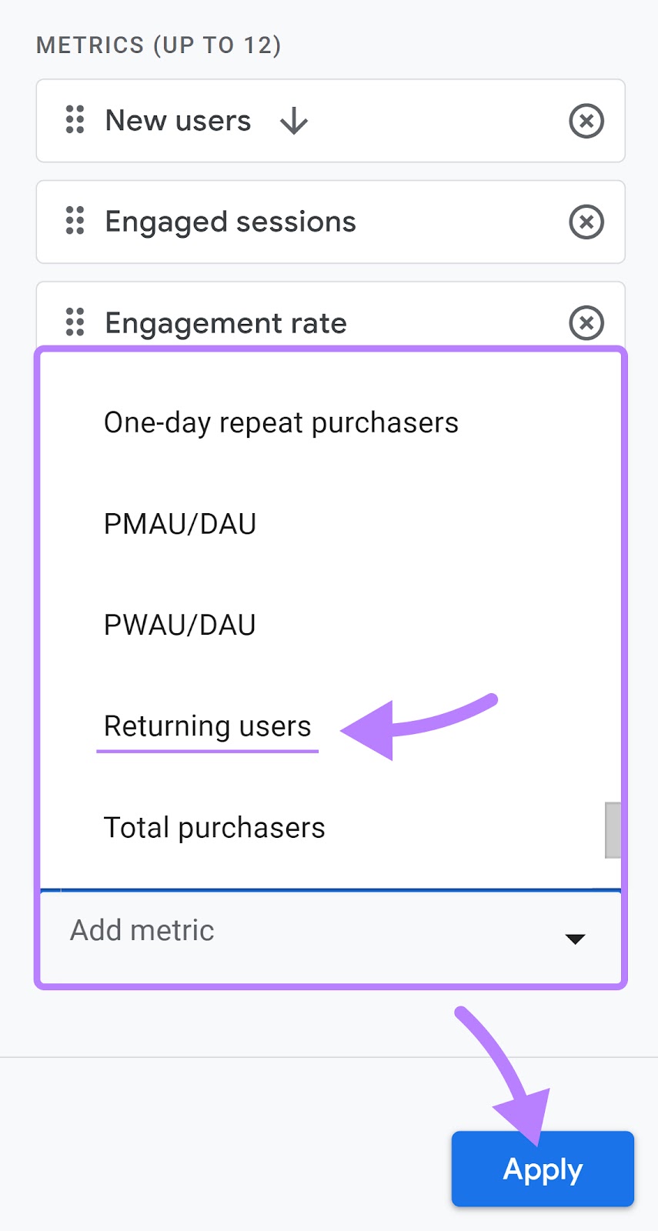Click the descending sort arrow next to New users
Image resolution: width=658 pixels, height=1231 pixels.
pyautogui.click(x=294, y=121)
